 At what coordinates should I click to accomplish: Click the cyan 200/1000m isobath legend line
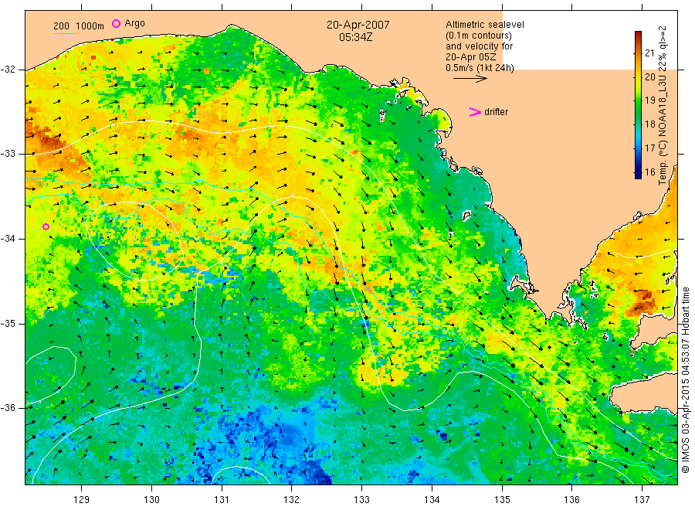coord(65,32)
